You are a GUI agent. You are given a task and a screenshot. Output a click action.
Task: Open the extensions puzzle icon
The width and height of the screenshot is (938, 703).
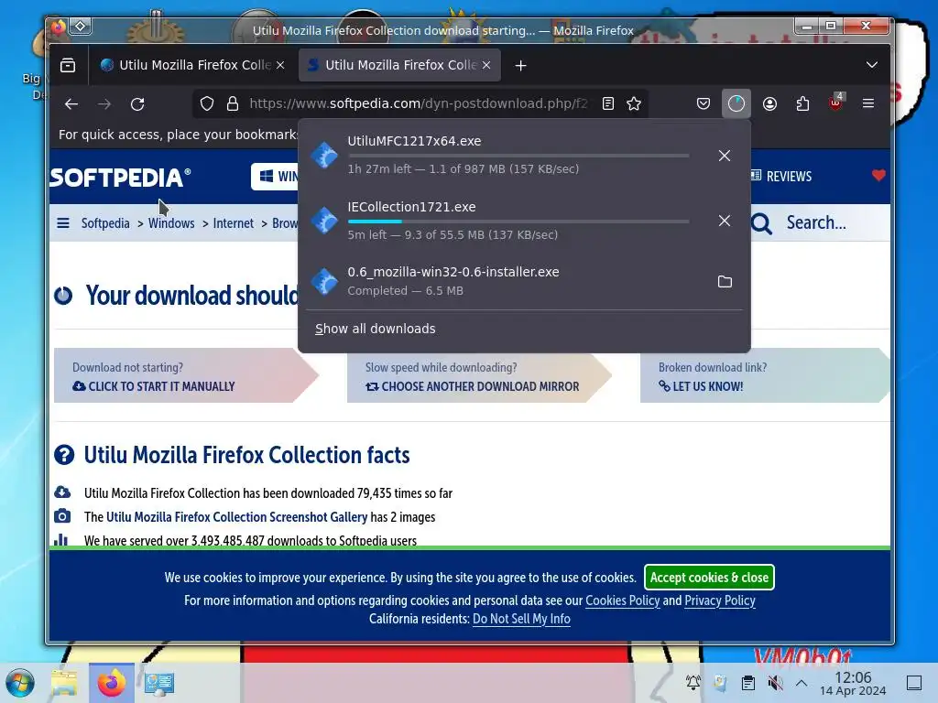click(x=802, y=104)
